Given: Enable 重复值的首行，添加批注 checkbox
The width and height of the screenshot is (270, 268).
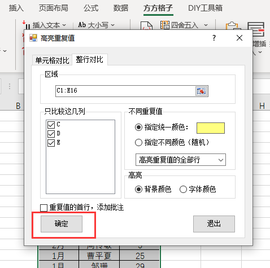Looking at the screenshot, I should click(x=43, y=208).
